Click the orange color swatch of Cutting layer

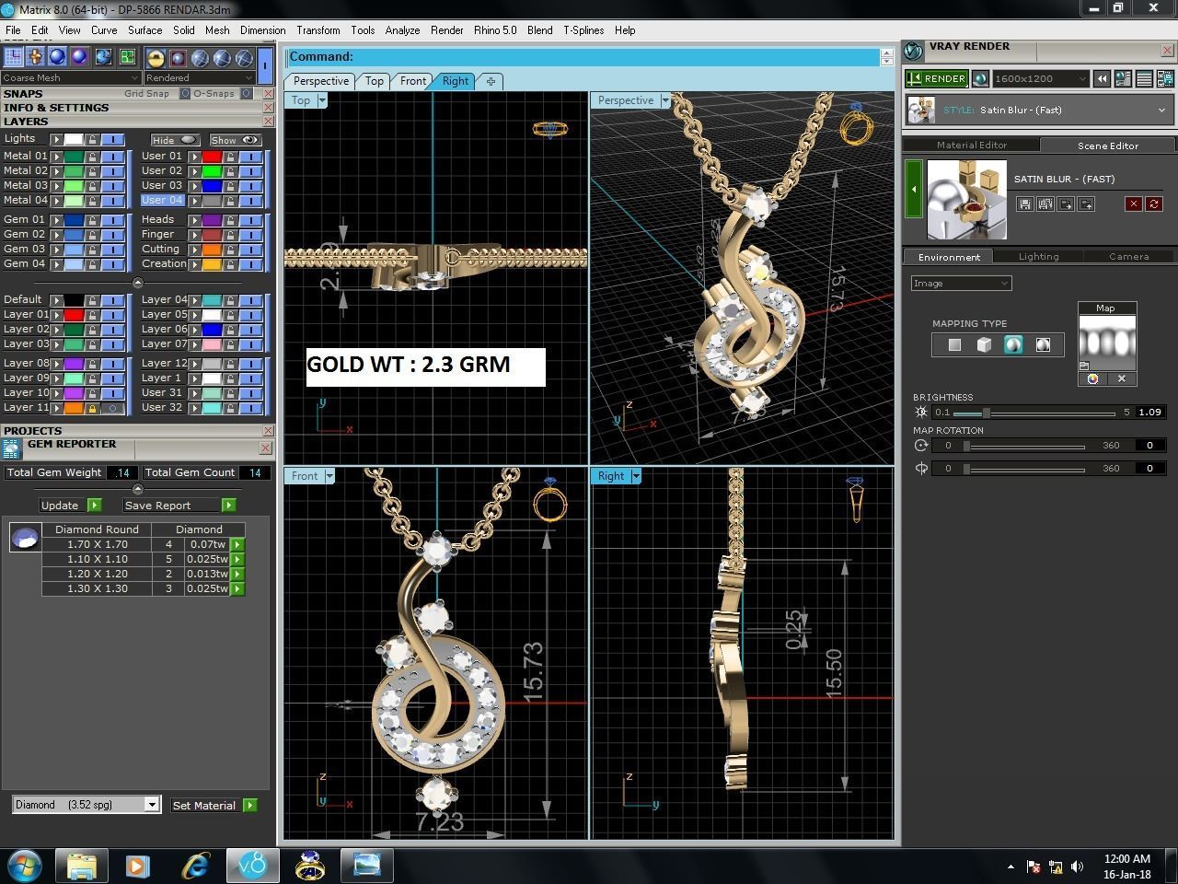coord(212,250)
